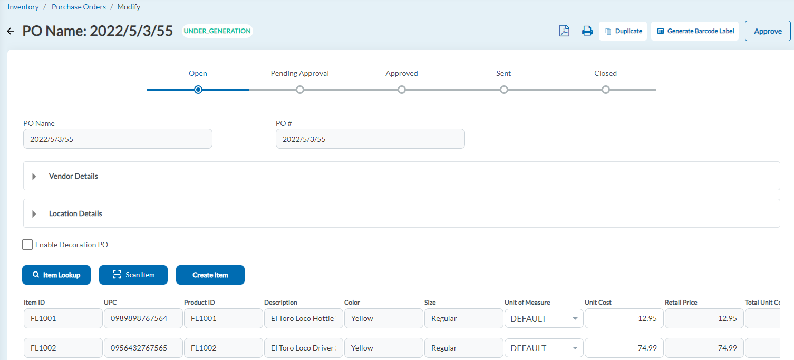Screen dimensions: 794x360
Task: Click the Create Item button
Action: click(210, 275)
